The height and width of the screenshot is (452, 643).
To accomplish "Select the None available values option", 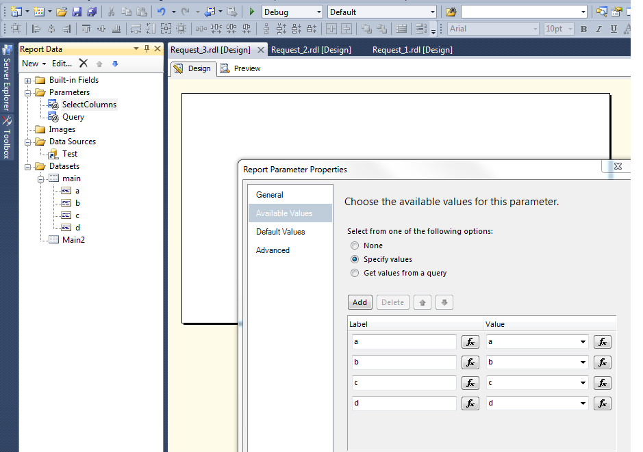I will click(x=355, y=245).
